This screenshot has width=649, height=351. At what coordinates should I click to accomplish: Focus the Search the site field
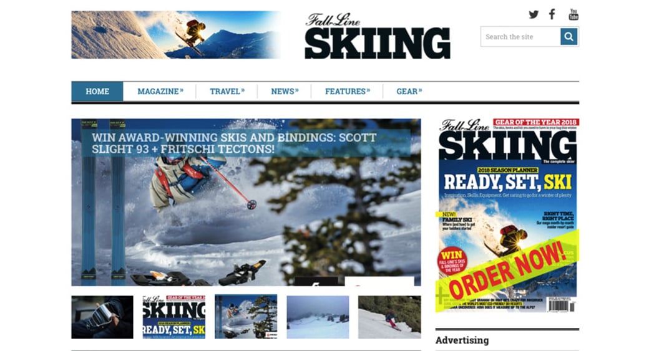(x=520, y=37)
